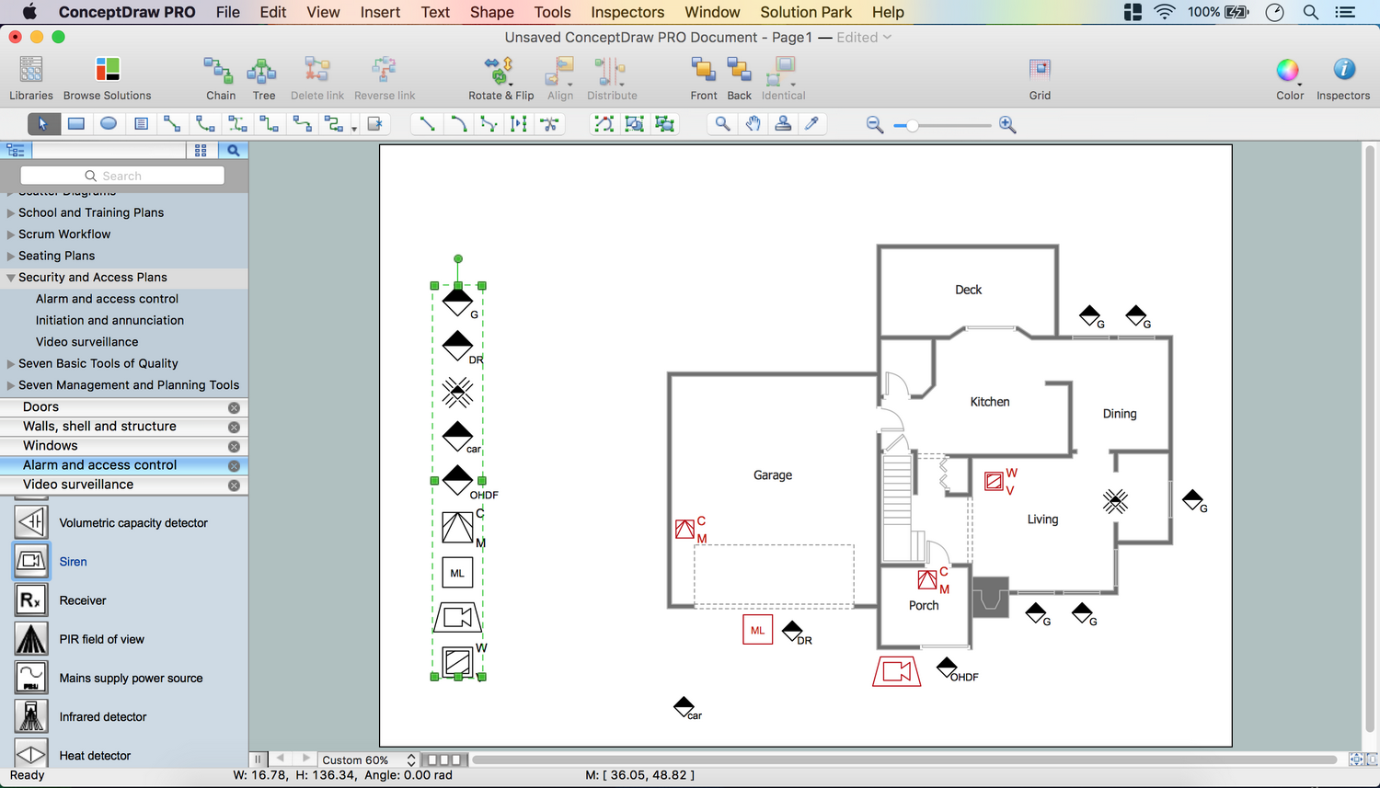The height and width of the screenshot is (788, 1380).
Task: Select the Garage room label on the plan
Action: pyautogui.click(x=773, y=475)
